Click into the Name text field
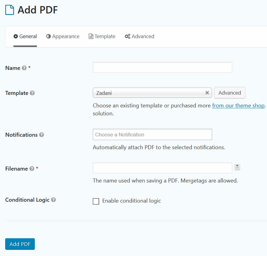This screenshot has height=256, width=267. coord(162,67)
